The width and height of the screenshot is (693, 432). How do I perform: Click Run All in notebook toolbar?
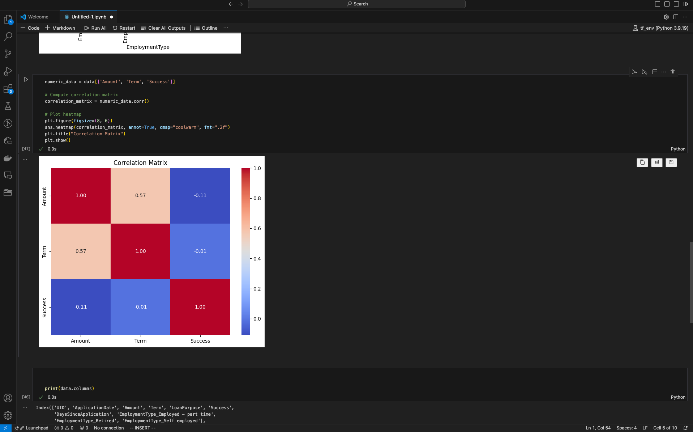tap(95, 28)
